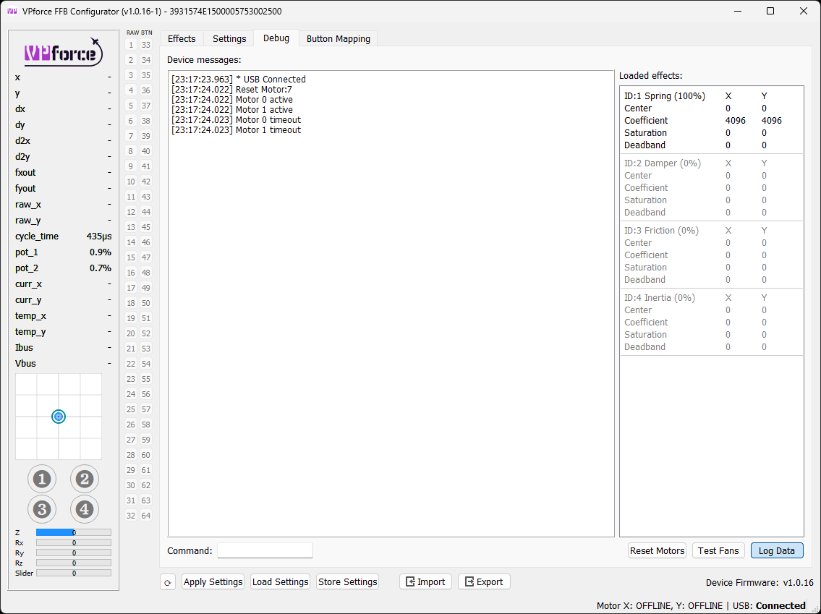Click the Rx axis bar
Screen dimensions: 821x614
[74, 543]
